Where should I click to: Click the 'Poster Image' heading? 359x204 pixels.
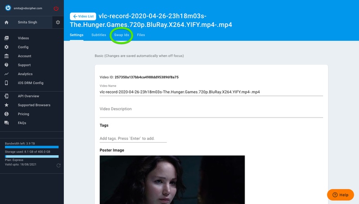pyautogui.click(x=112, y=150)
